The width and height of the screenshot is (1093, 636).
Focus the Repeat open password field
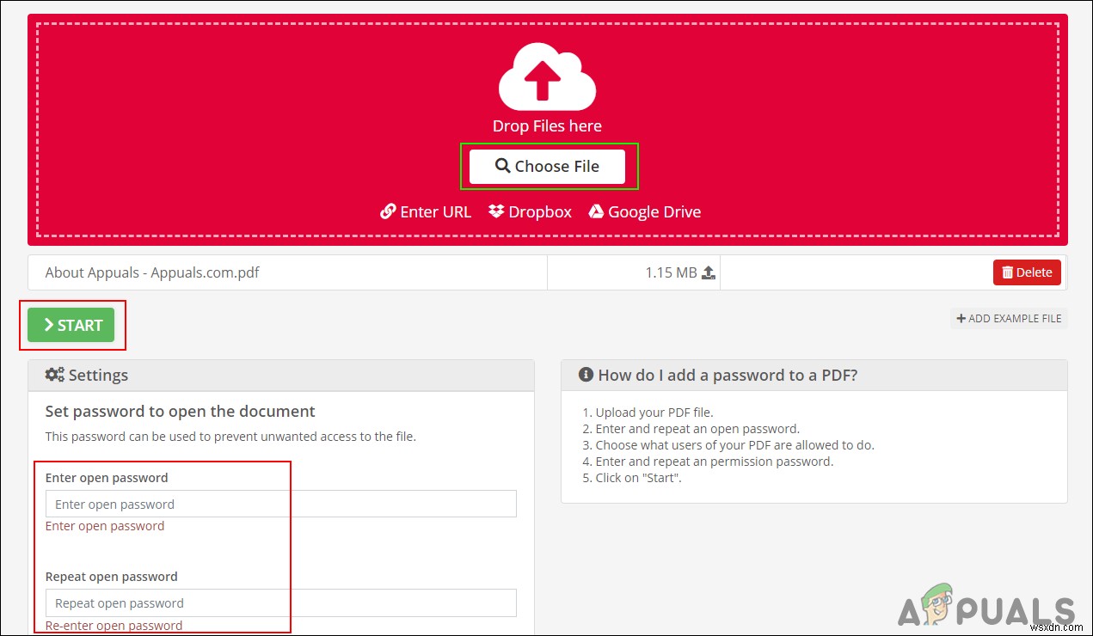[x=280, y=602]
